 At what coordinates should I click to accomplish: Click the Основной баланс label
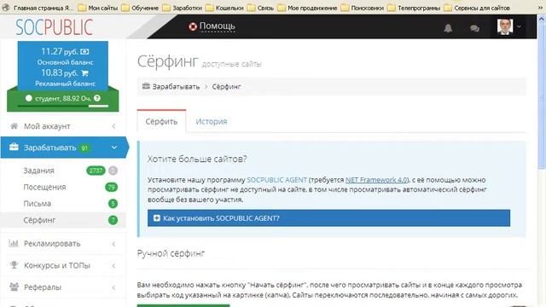[65, 62]
